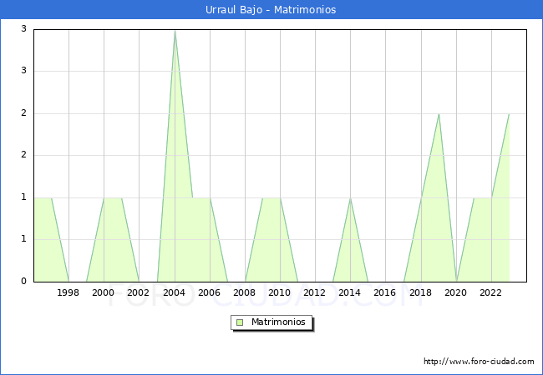Click the 1998 x-axis label
Image resolution: width=543 pixels, height=375 pixels.
tap(69, 292)
